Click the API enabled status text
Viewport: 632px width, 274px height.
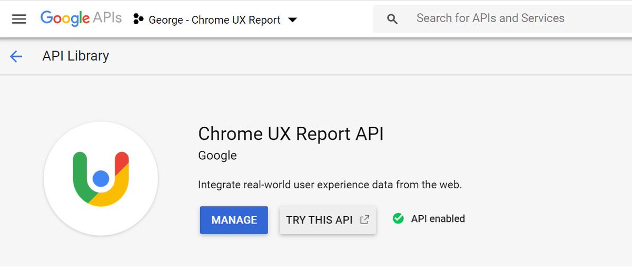tap(438, 219)
